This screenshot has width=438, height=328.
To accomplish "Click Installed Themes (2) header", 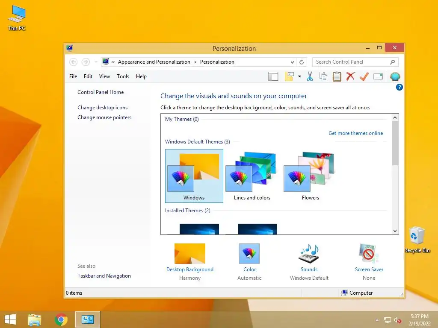I will tap(188, 211).
